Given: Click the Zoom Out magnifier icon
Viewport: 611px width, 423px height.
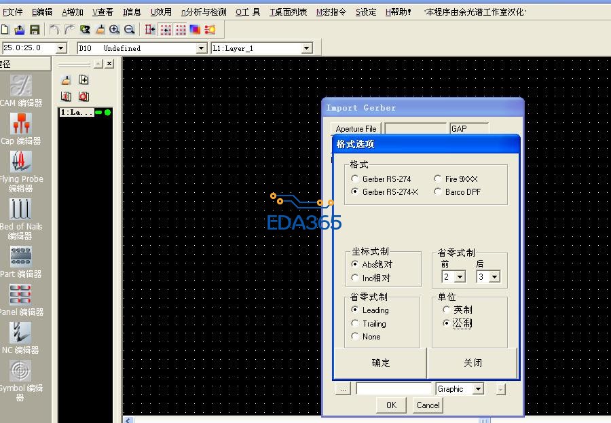Looking at the screenshot, I should 130,30.
